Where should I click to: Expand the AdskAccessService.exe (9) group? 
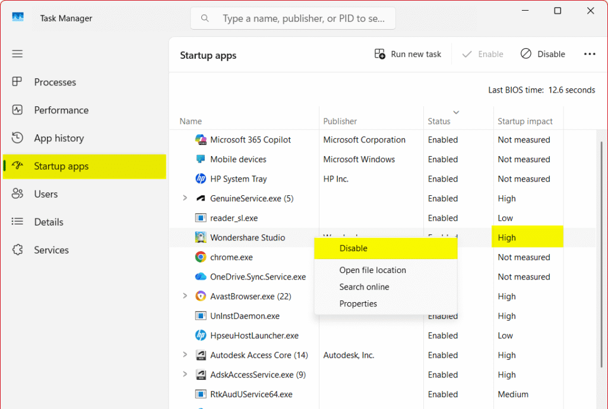point(185,374)
